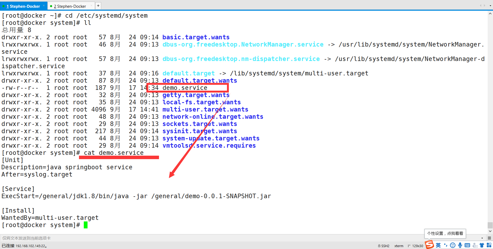
Task: Click the Sogou user account icon
Action: [x=475, y=245]
